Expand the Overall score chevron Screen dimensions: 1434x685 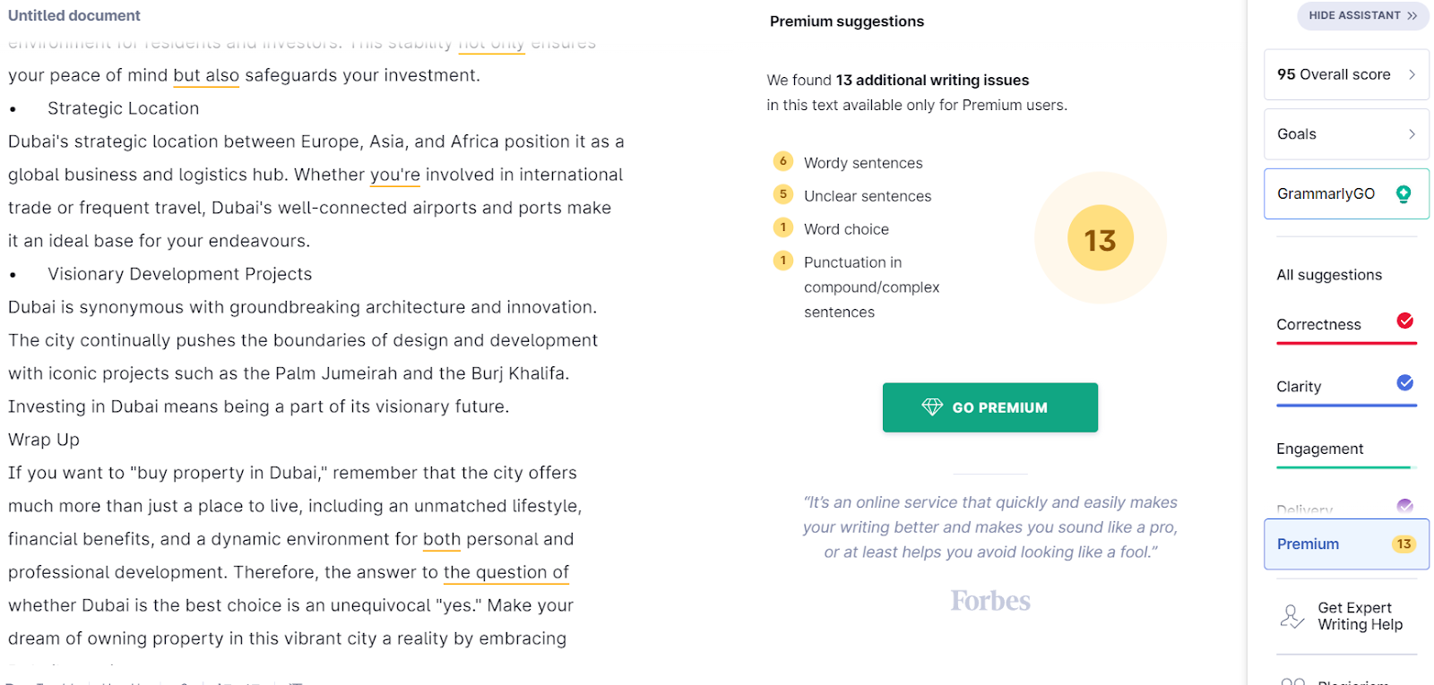1412,74
